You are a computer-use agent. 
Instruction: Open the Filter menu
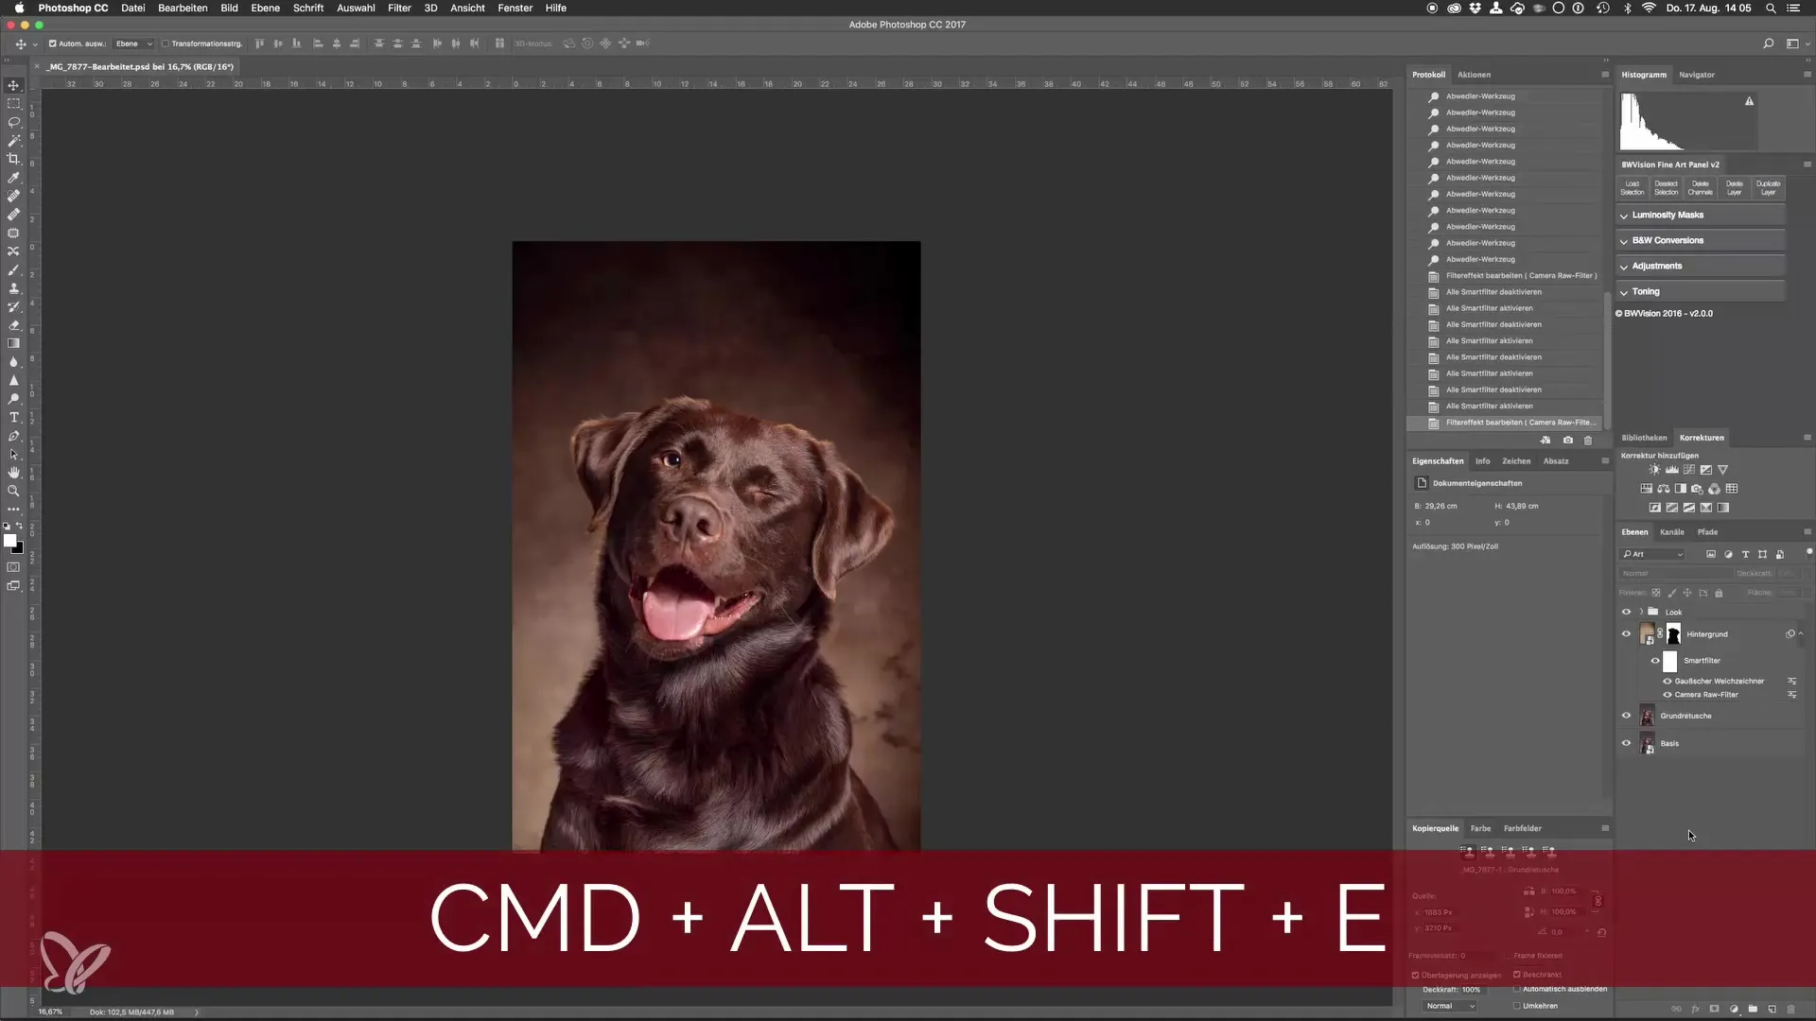point(399,8)
